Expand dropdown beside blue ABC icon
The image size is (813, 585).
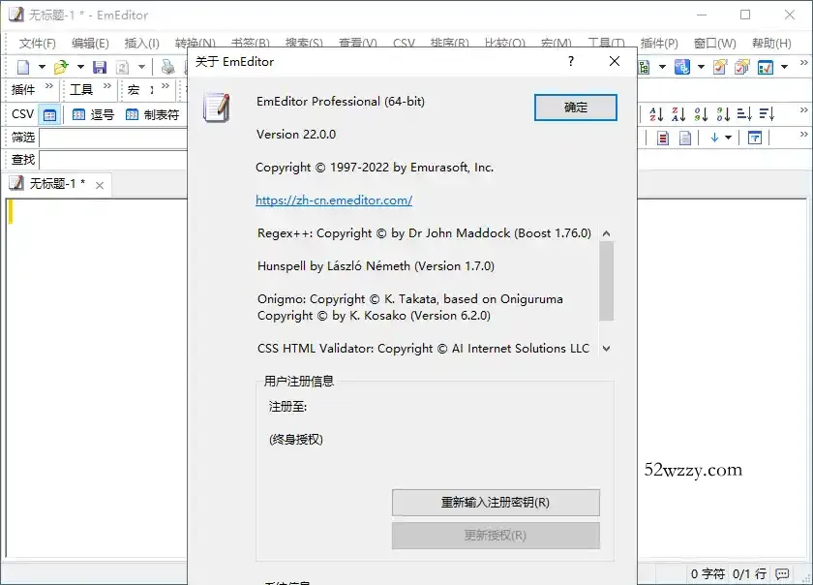[701, 67]
